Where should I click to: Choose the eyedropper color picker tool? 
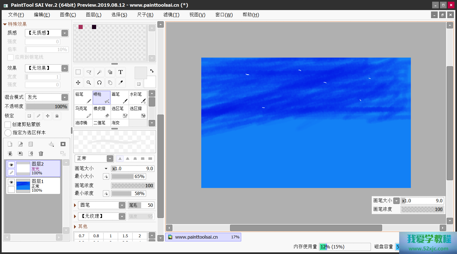[x=120, y=83]
